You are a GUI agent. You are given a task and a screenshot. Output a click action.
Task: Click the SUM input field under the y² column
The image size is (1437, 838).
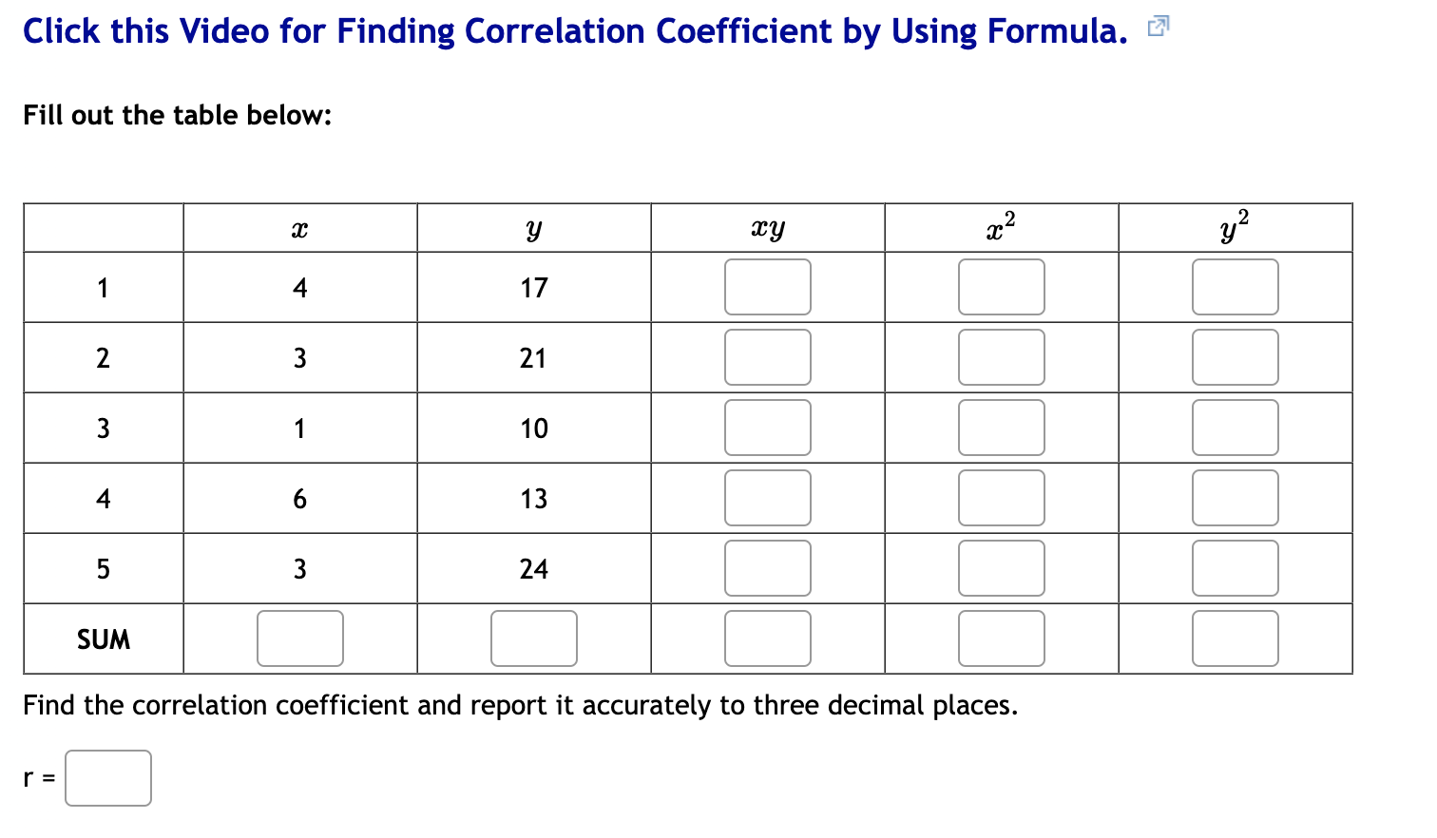coord(1236,638)
